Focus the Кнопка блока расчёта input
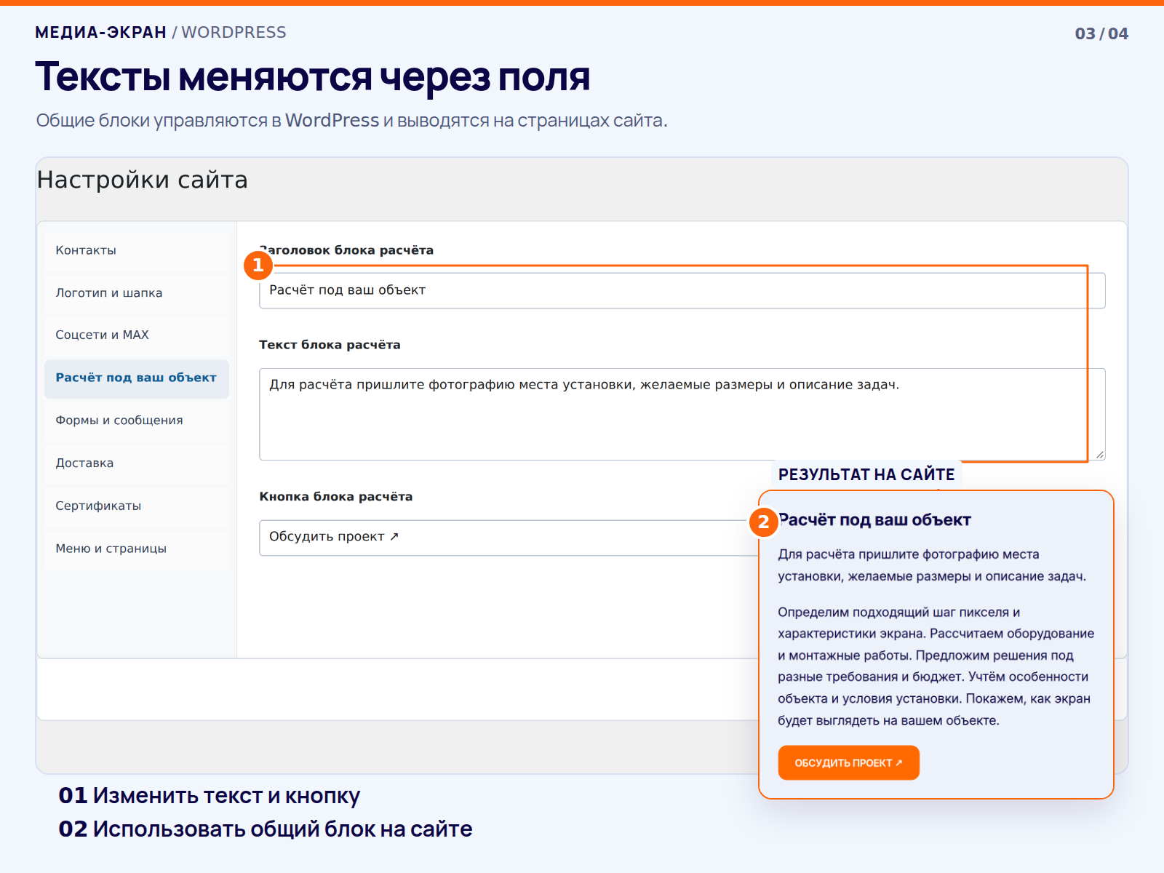1164x873 pixels. (x=509, y=538)
